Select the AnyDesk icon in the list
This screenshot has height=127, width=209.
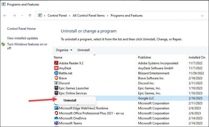pyautogui.click(x=56, y=68)
